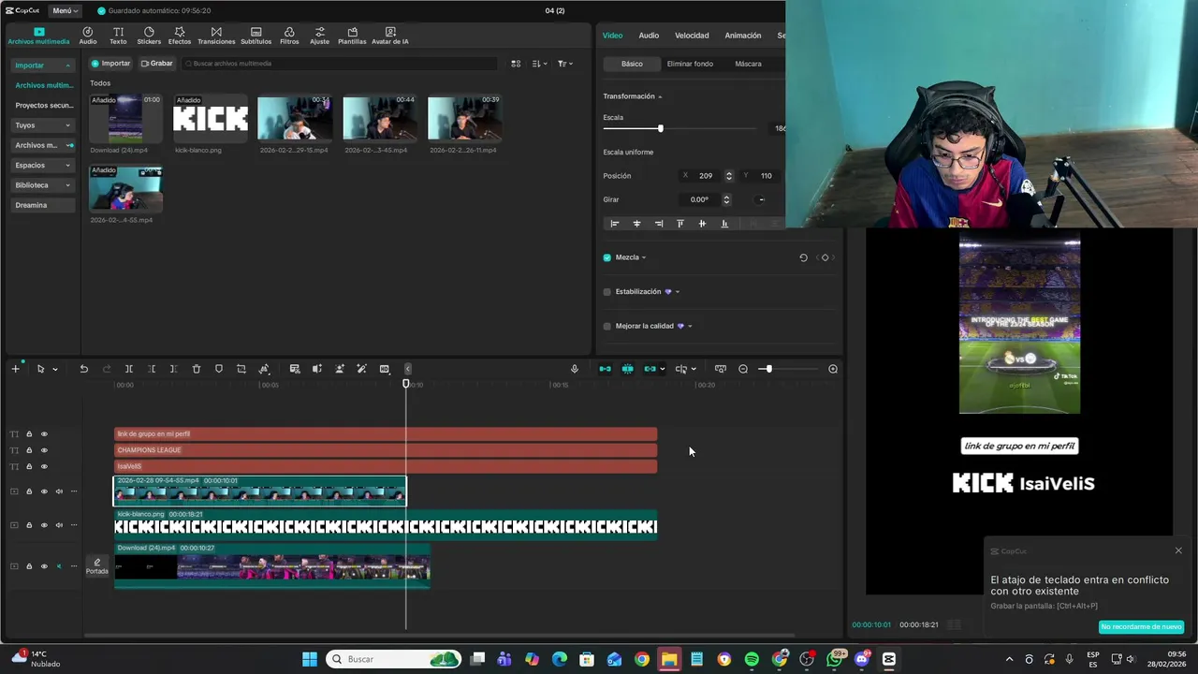Click the split clip tool
The width and height of the screenshot is (1198, 674).
click(129, 369)
